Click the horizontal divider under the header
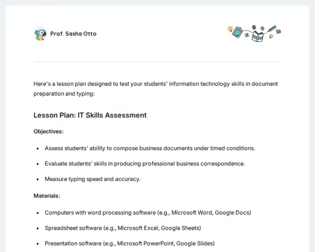The image size is (315, 252). [x=157, y=62]
